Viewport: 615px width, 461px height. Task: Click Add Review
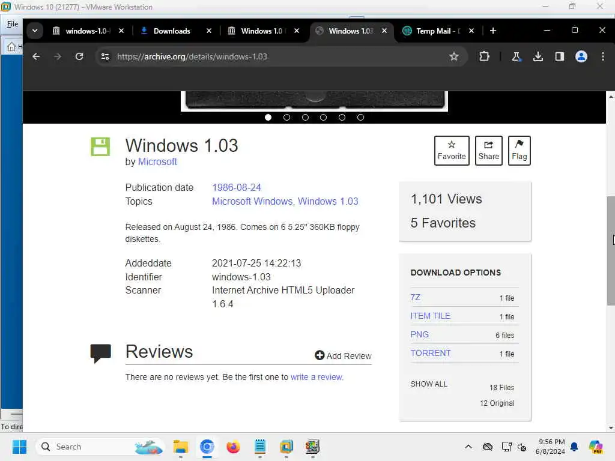coord(343,355)
